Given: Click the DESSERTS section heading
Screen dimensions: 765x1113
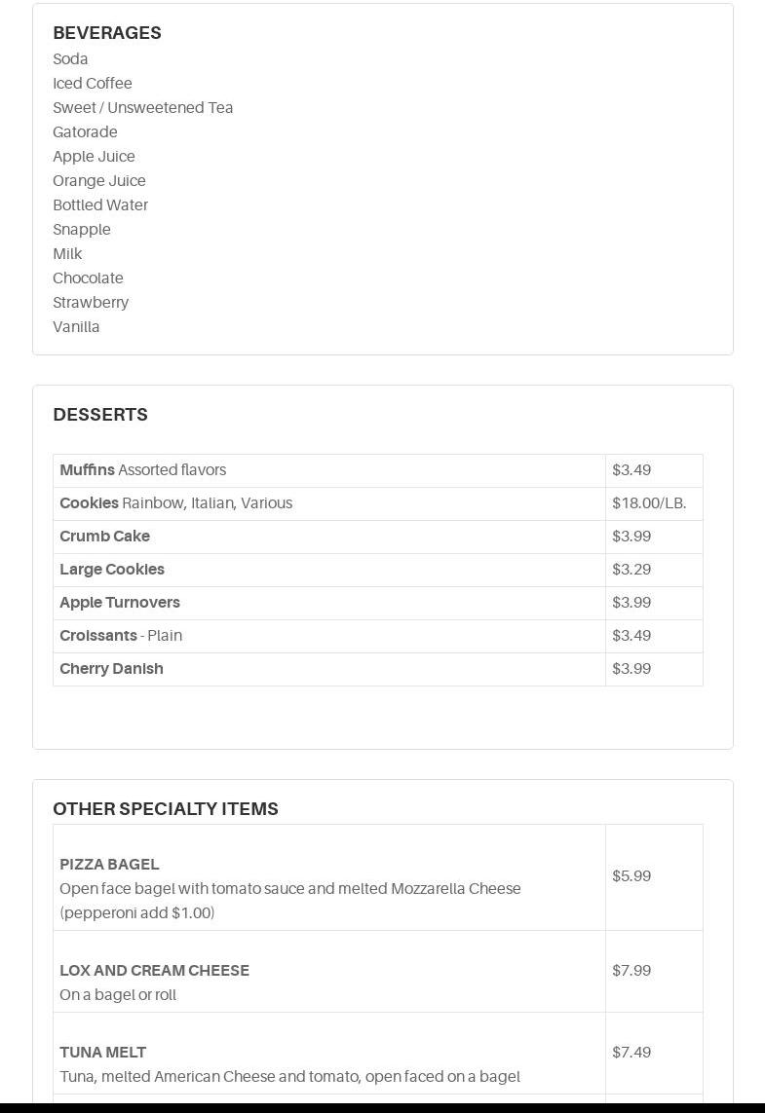Looking at the screenshot, I should 100,415.
